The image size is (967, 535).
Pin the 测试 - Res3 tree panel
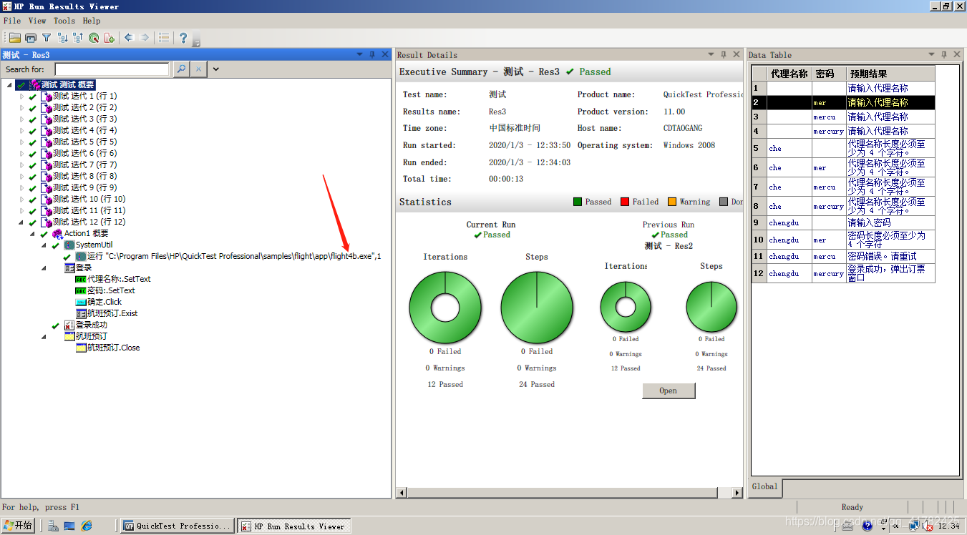coord(372,54)
